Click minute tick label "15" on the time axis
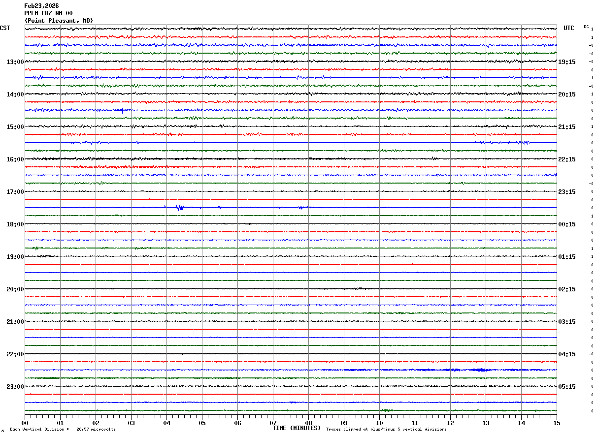The height and width of the screenshot is (436, 596). [x=557, y=423]
